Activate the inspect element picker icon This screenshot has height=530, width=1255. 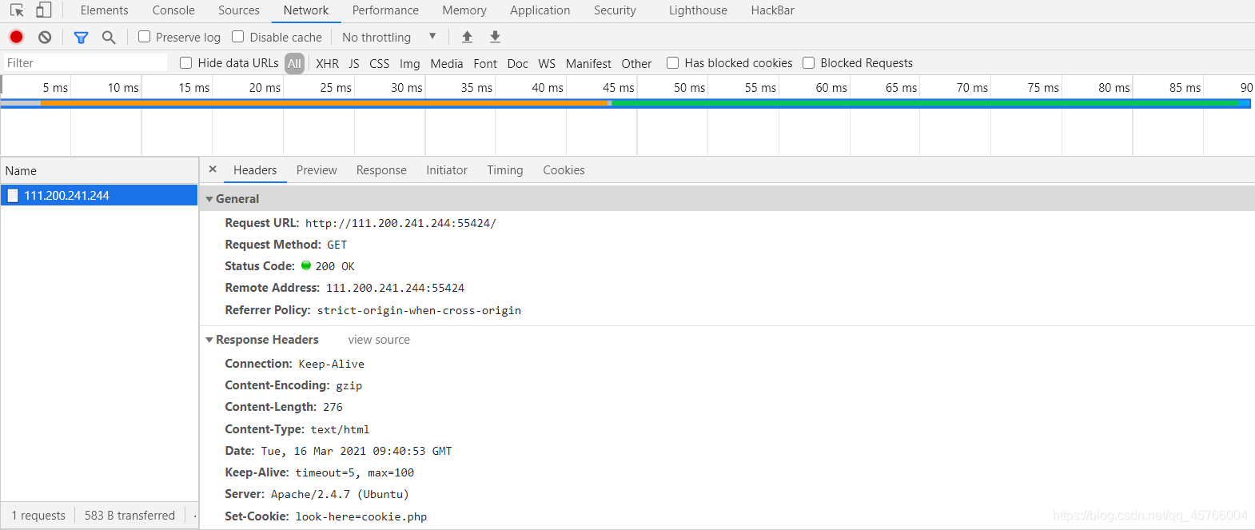17,10
